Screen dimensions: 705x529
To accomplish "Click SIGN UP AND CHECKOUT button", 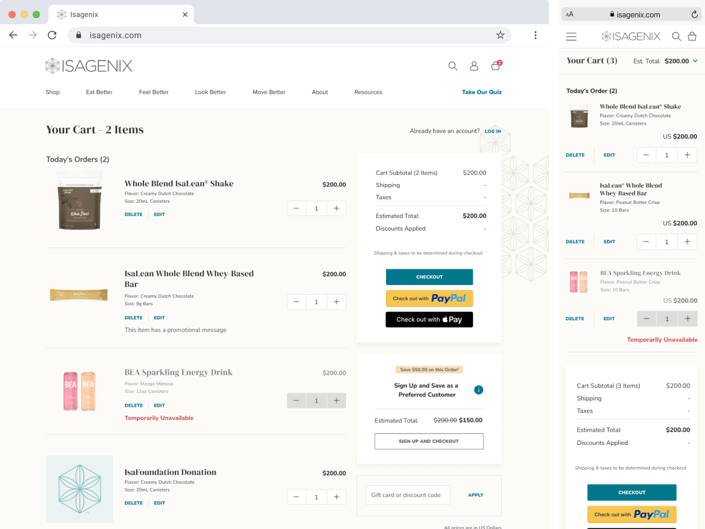I will [x=429, y=441].
